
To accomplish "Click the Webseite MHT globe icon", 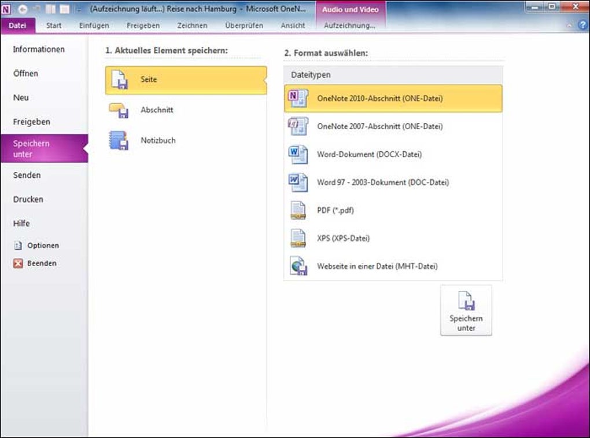I will pos(298,266).
